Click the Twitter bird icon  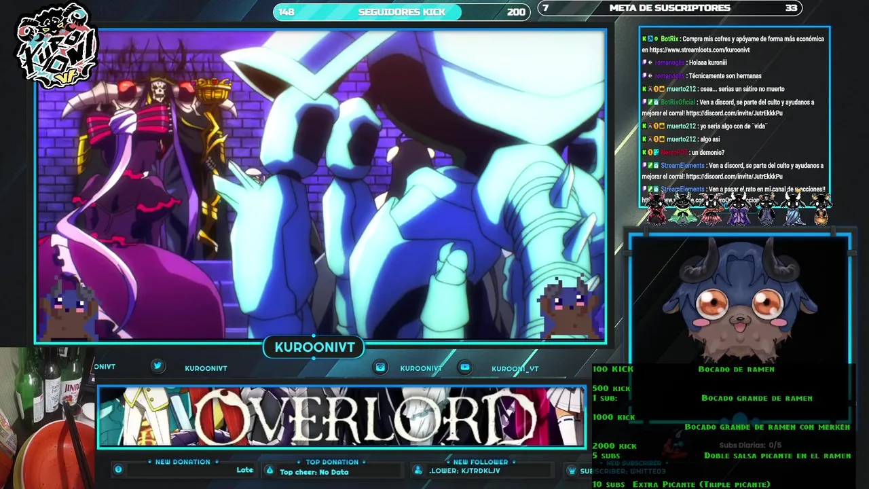coord(158,366)
